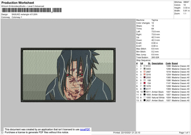Pick the light gray swatch beside 188
The width and height of the screenshot is (191, 135).
coord(145,80)
